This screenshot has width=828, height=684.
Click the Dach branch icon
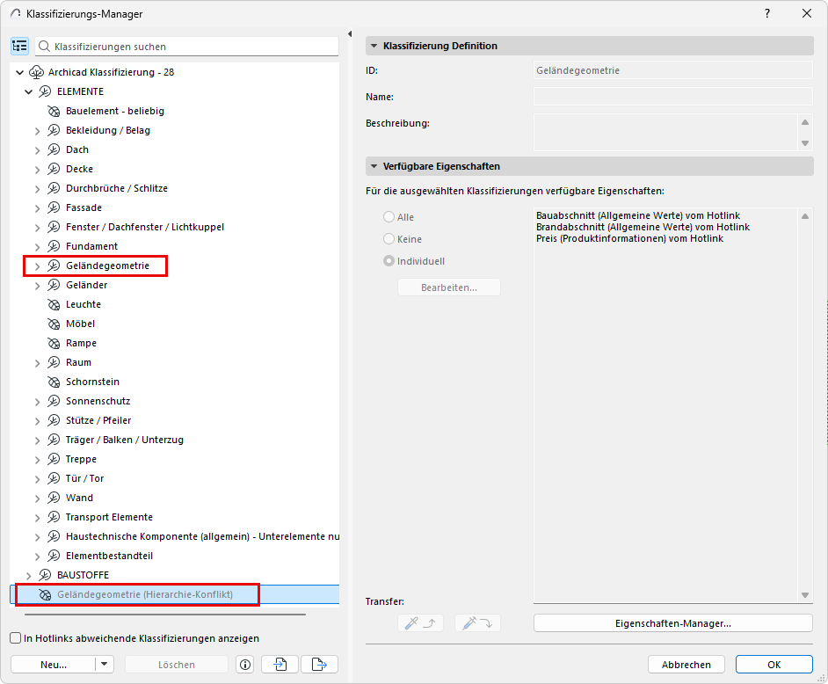click(x=54, y=149)
